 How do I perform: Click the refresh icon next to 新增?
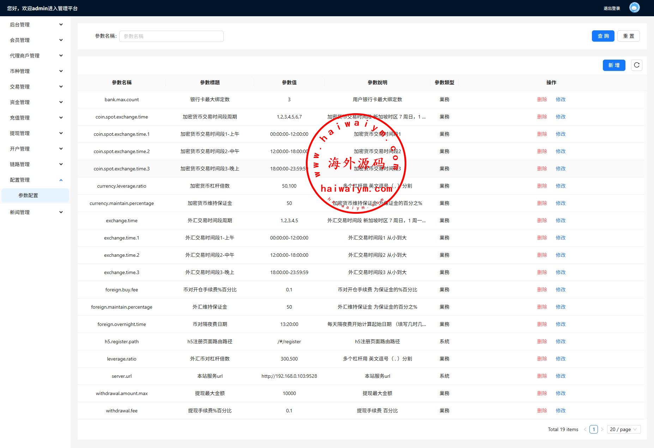[x=636, y=65]
